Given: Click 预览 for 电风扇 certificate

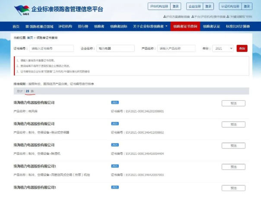Looking at the screenshot, I should click(233, 103).
